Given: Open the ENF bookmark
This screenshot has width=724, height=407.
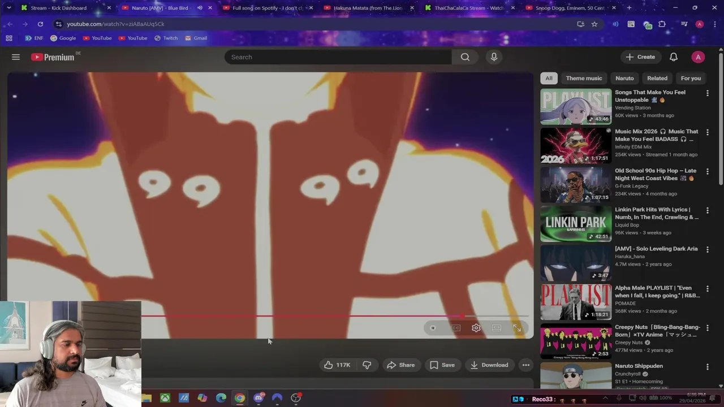Looking at the screenshot, I should [x=34, y=38].
